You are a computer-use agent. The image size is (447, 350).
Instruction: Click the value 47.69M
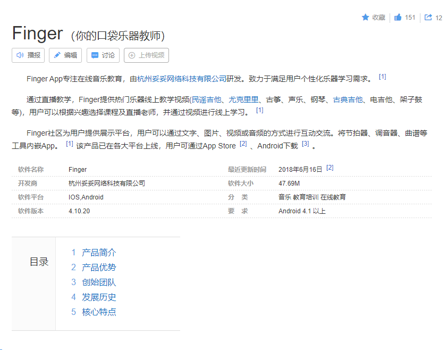click(x=289, y=184)
